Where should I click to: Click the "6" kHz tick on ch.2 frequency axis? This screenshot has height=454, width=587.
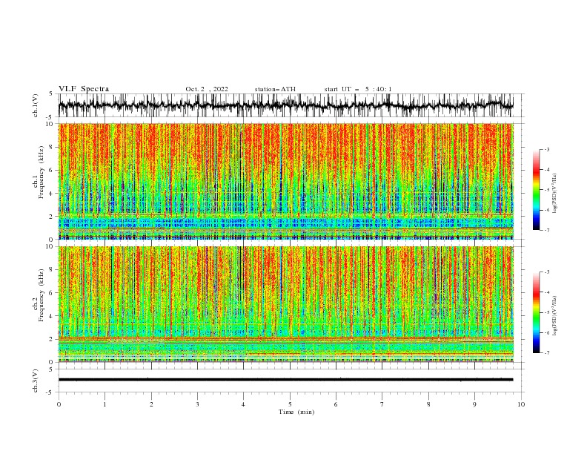[x=52, y=293]
